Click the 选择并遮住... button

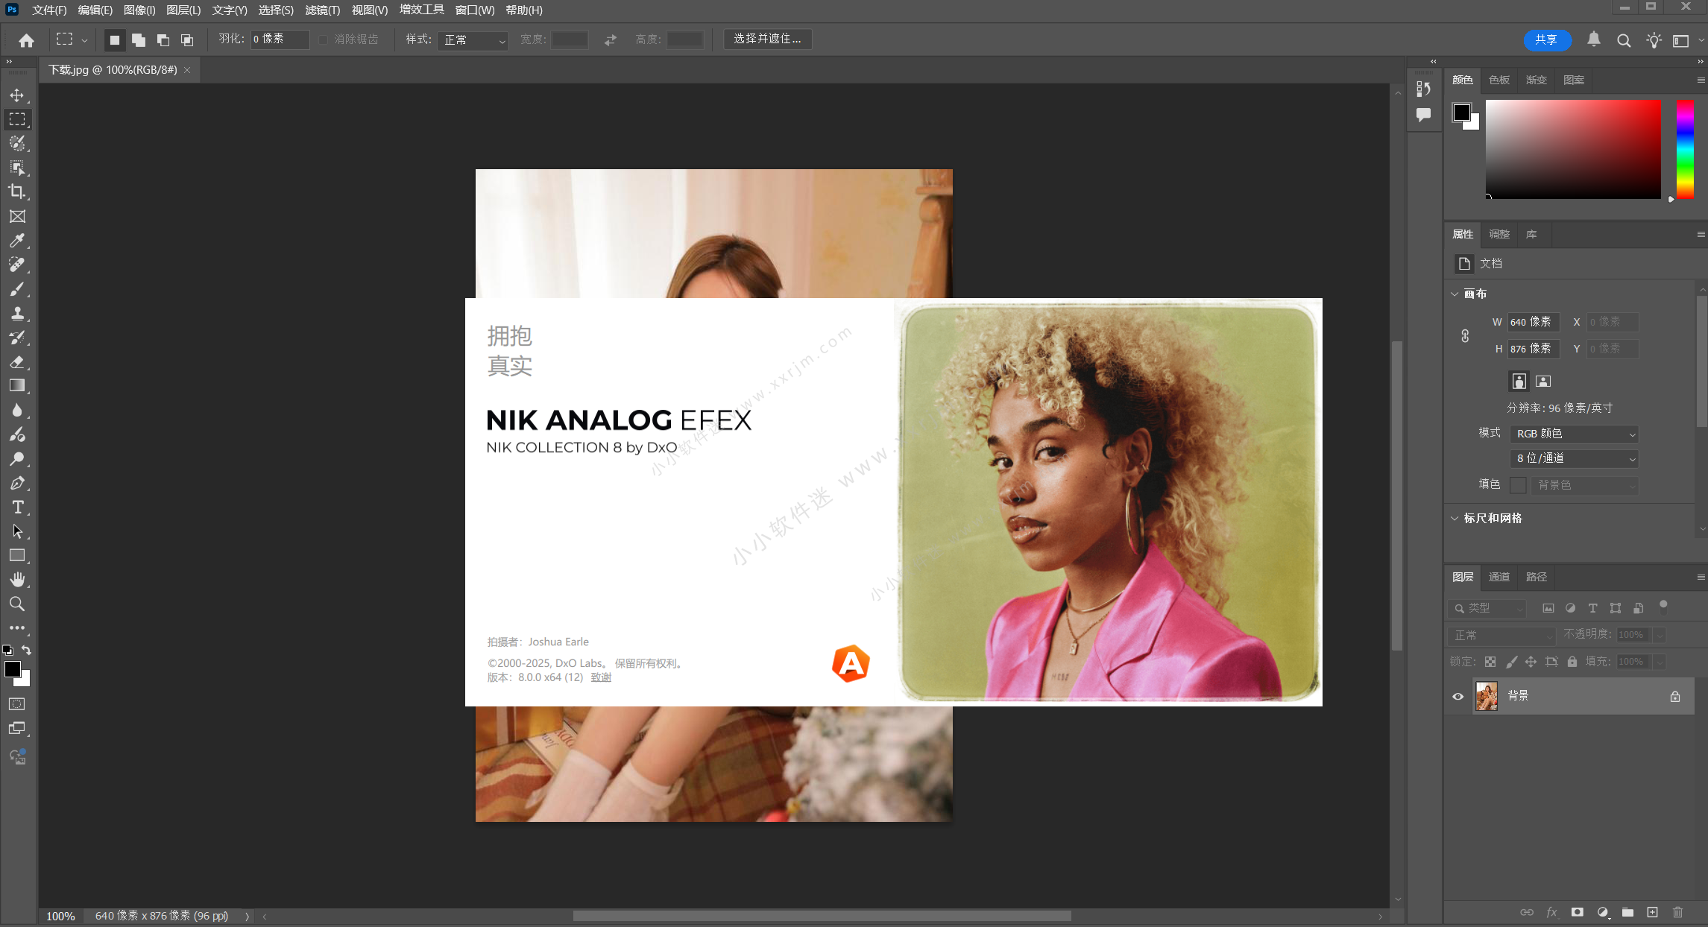[x=768, y=39]
